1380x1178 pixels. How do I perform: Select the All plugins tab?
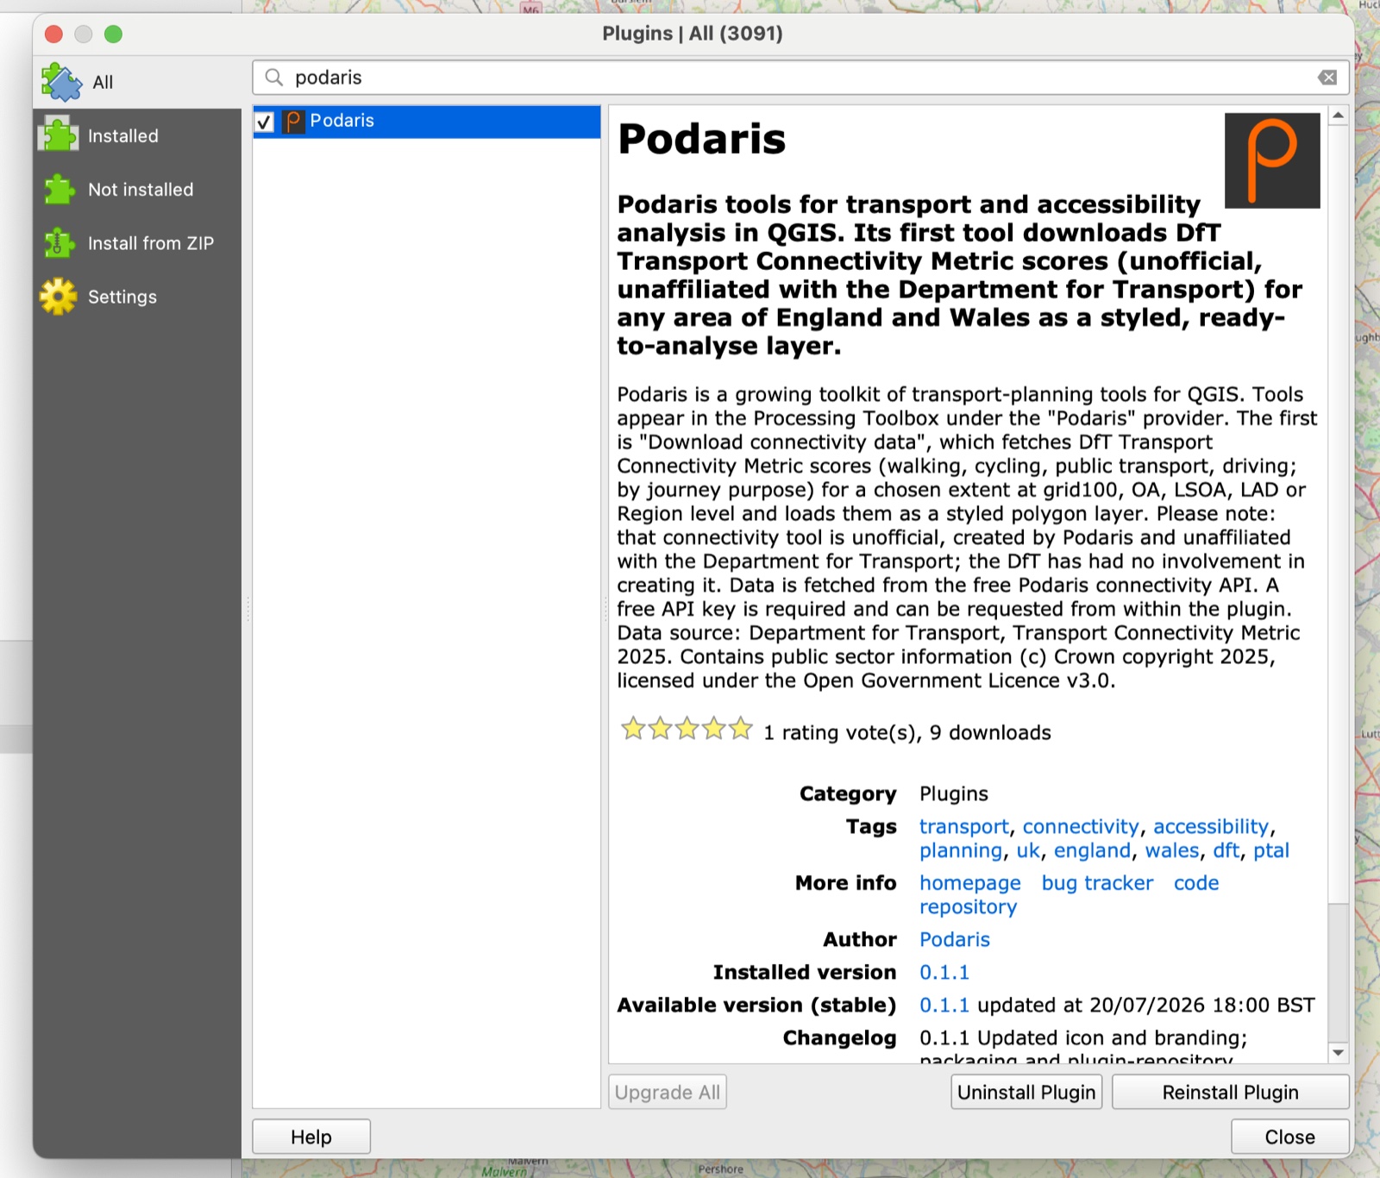tap(137, 83)
